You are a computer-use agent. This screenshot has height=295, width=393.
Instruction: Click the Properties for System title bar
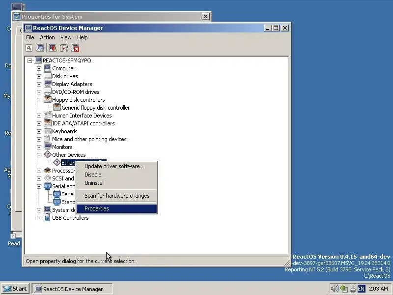pyautogui.click(x=112, y=17)
